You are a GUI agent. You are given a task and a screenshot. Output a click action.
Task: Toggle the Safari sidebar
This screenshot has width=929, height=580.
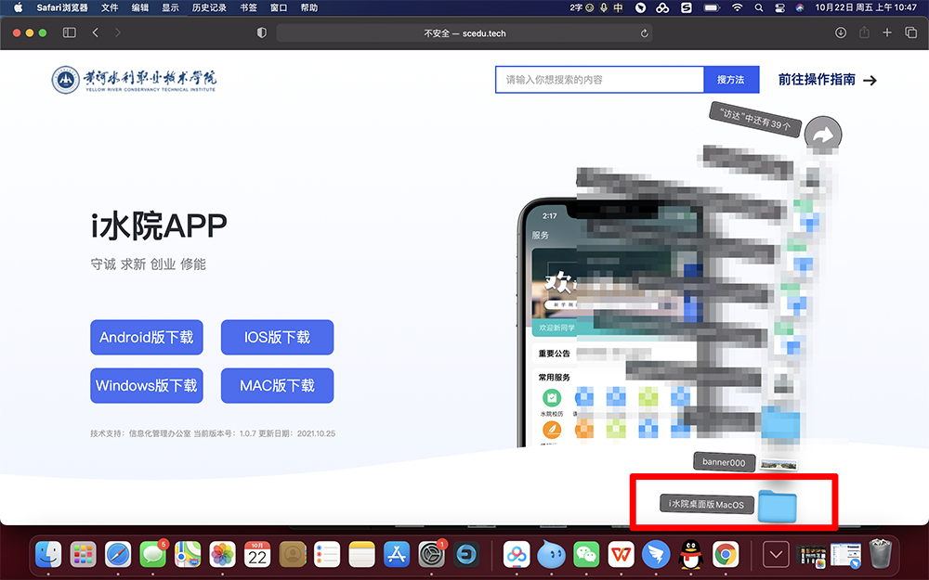pos(69,32)
